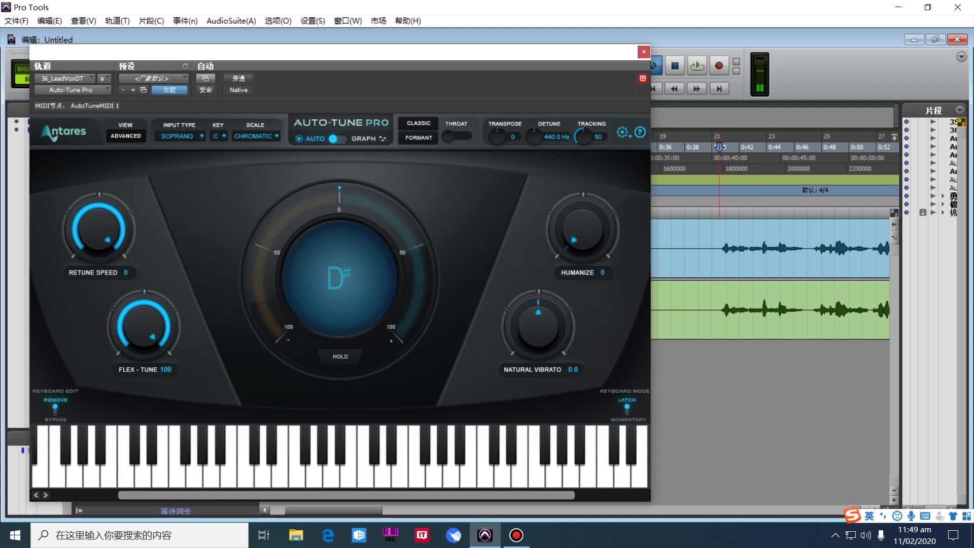The image size is (974, 548).
Task: Open the 文件(F) menu
Action: [x=16, y=21]
